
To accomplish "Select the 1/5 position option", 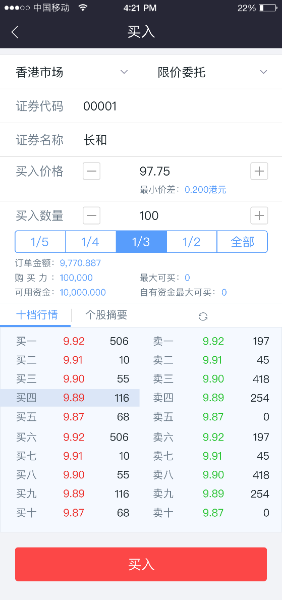I will 40,242.
